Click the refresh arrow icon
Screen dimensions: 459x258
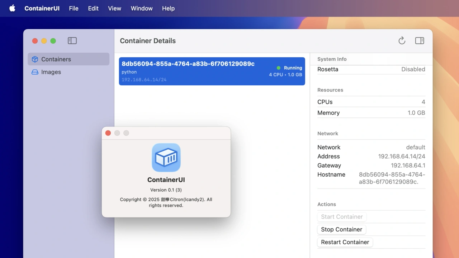point(402,41)
